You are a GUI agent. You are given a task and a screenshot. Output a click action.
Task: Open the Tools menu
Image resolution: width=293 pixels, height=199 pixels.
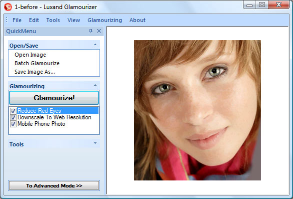[53, 20]
